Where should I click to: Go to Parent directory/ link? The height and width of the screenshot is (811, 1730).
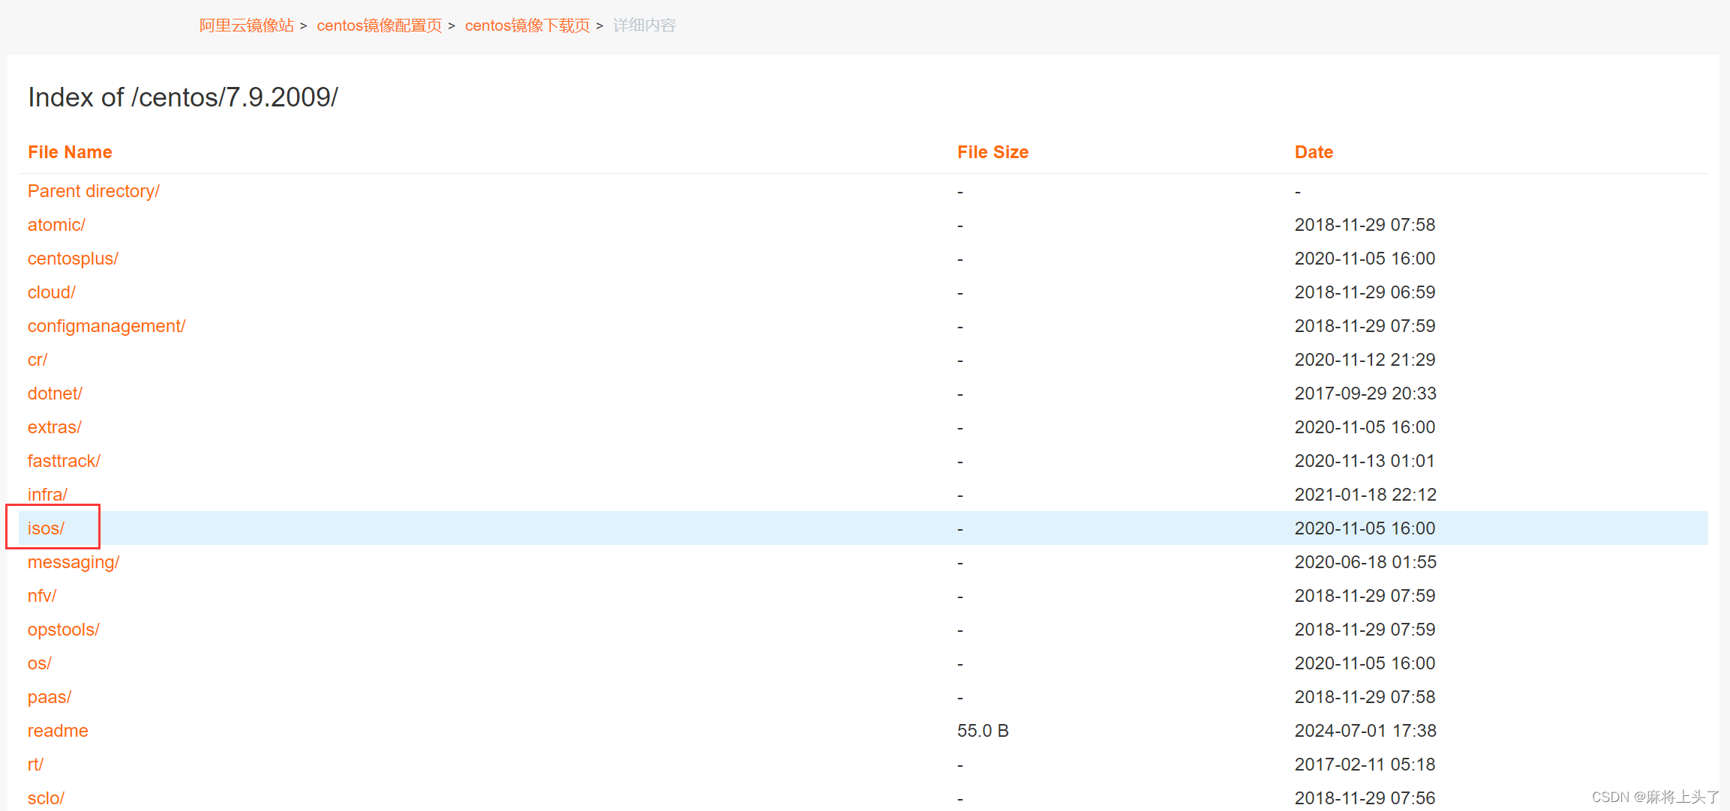93,191
